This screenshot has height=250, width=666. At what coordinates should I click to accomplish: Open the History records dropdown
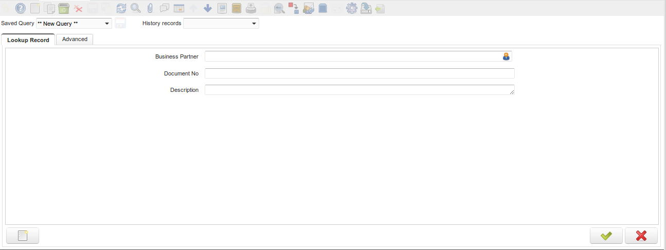(254, 24)
